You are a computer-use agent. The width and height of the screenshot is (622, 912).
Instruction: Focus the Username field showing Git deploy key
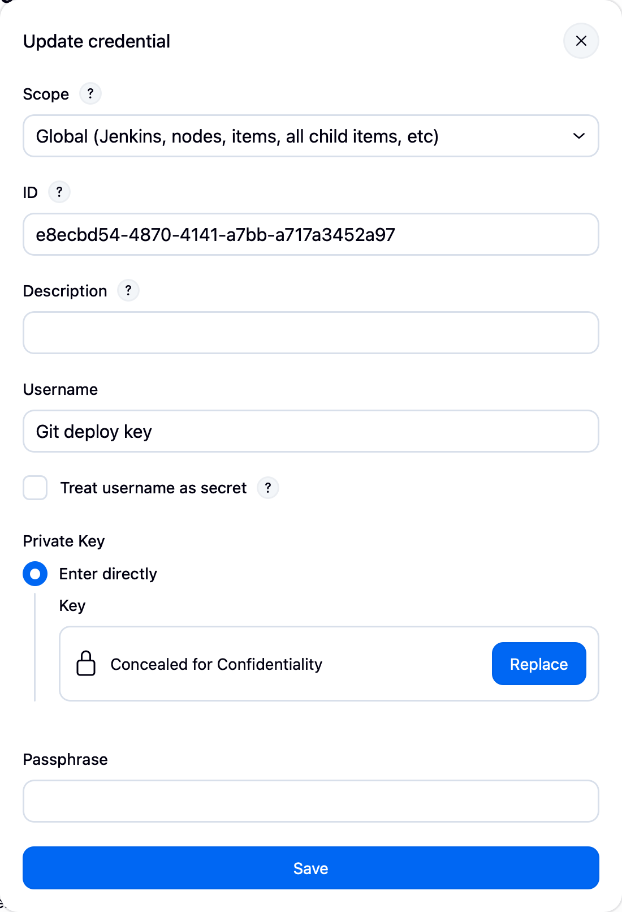click(x=310, y=431)
